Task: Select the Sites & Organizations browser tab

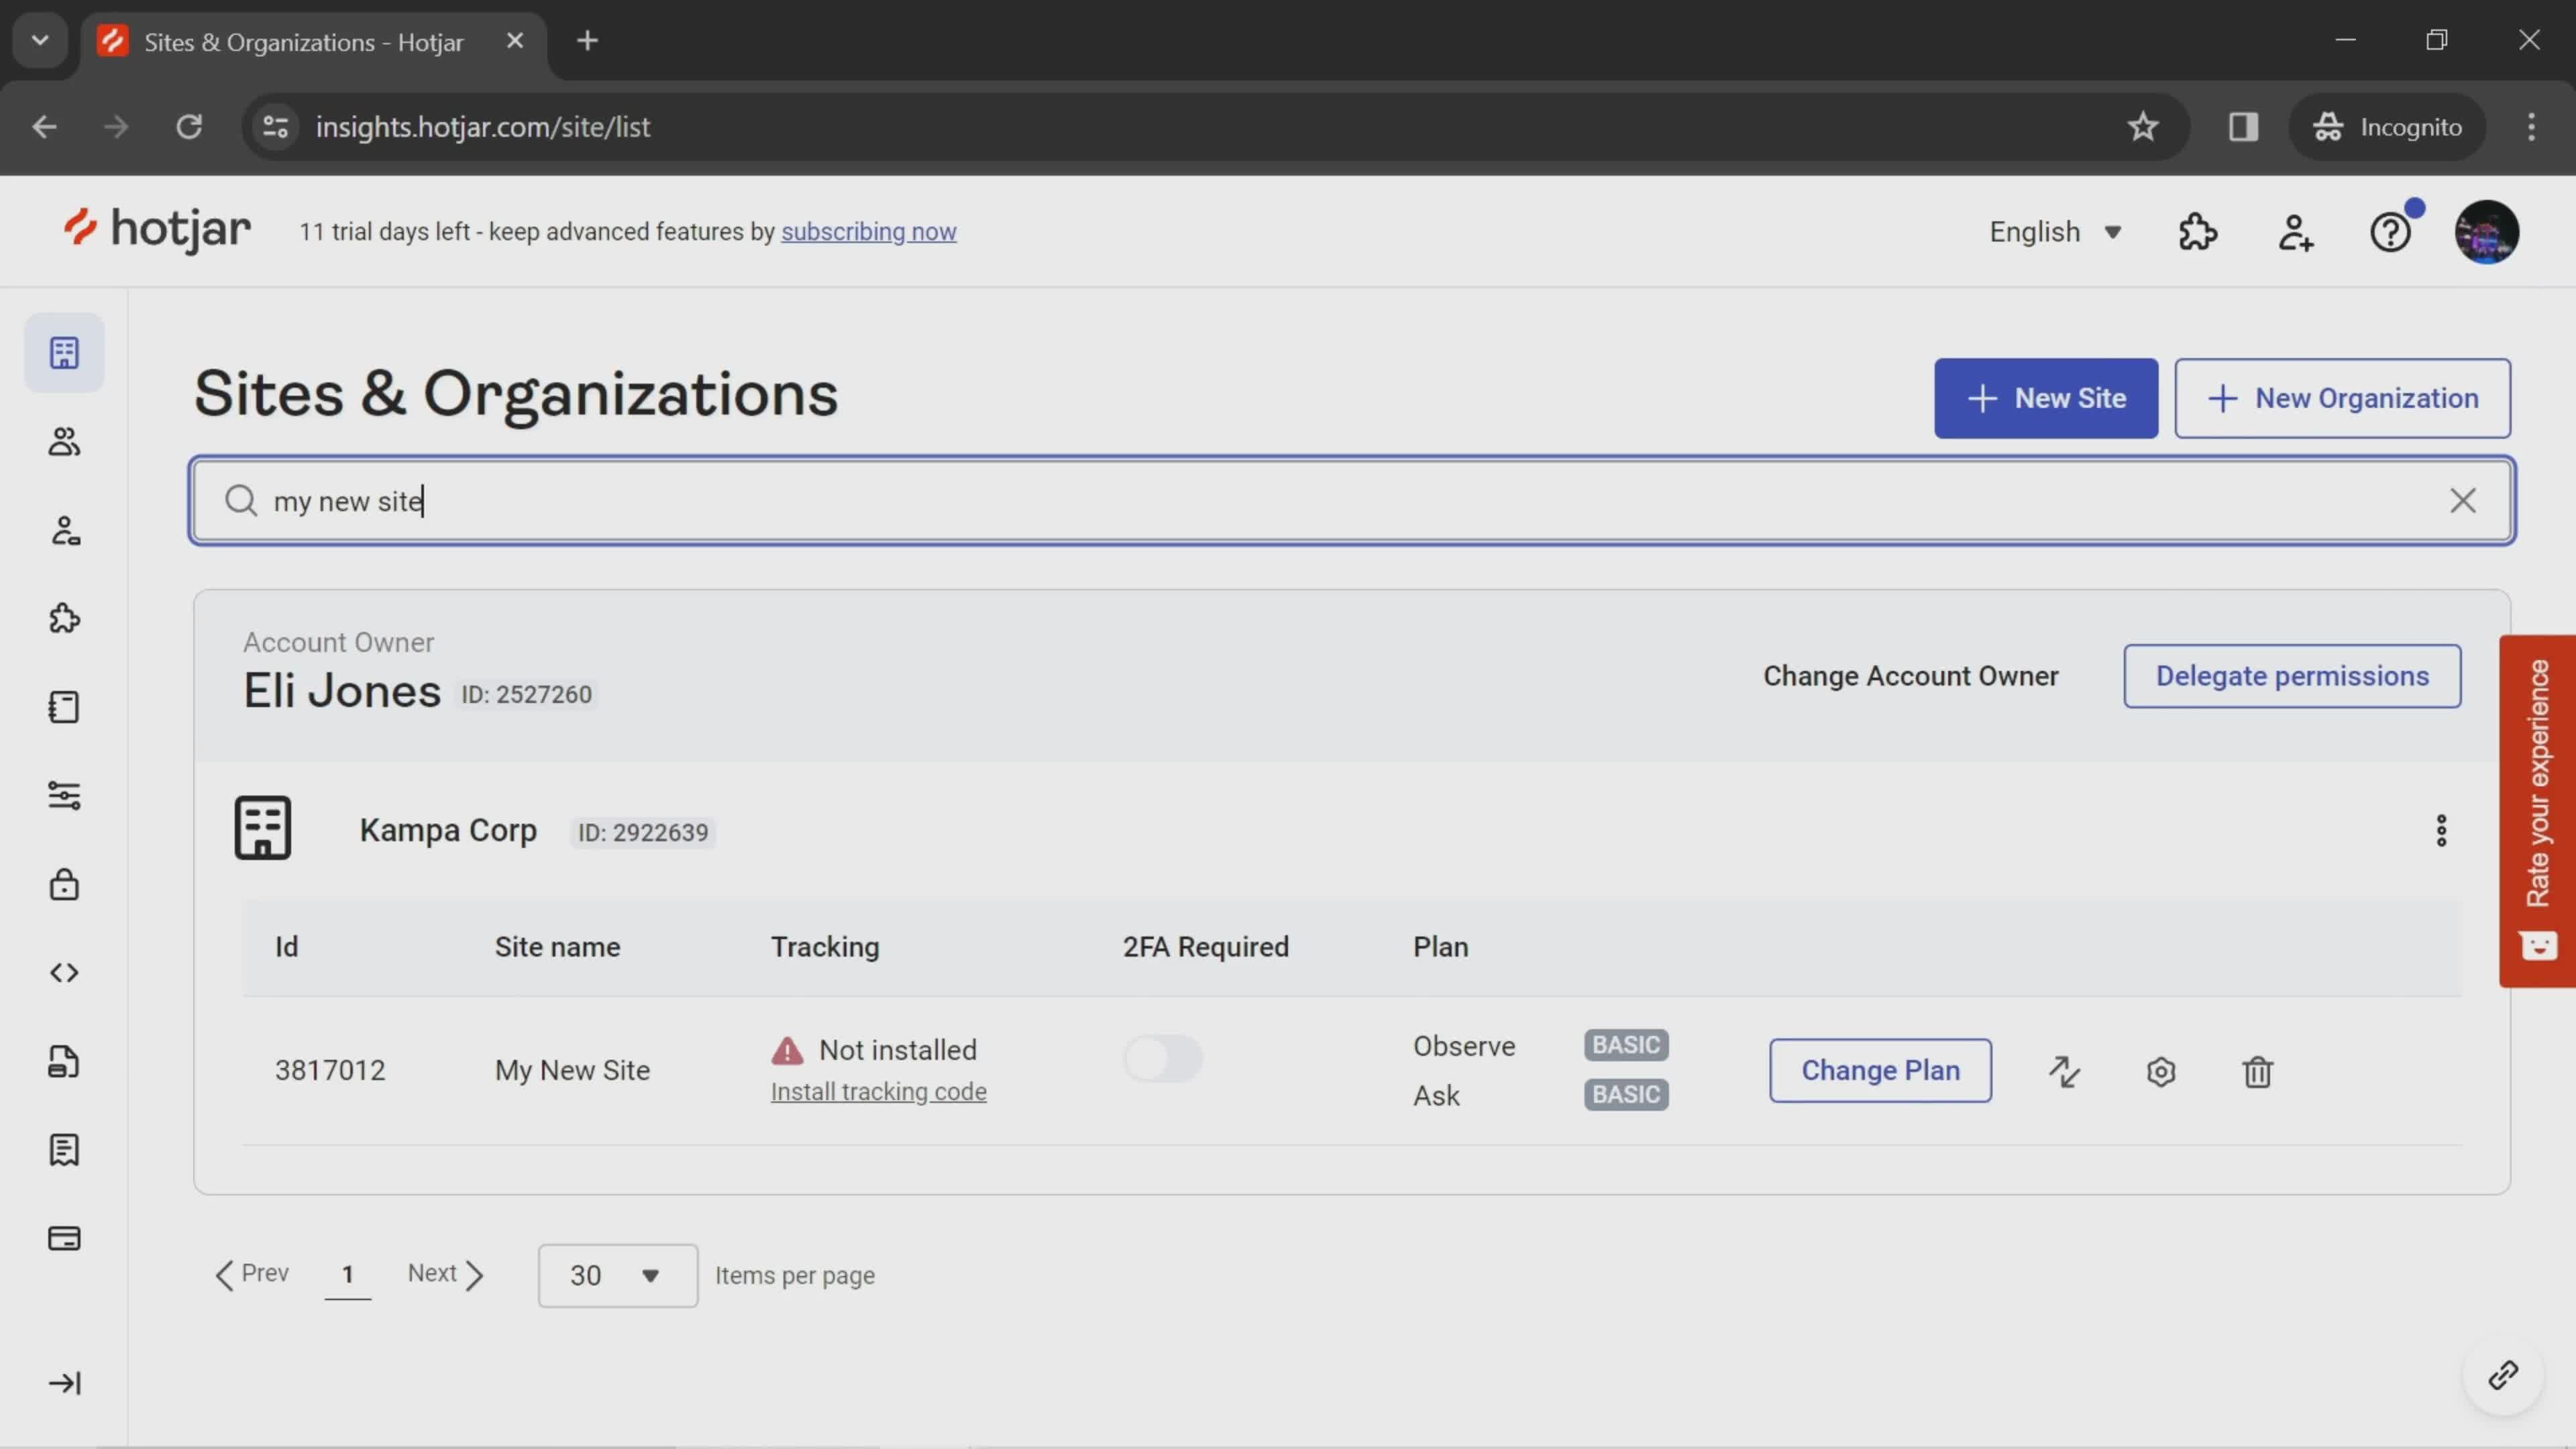Action: click(x=303, y=41)
